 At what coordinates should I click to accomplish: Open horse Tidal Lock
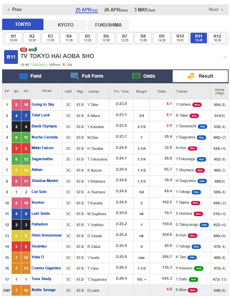click(x=40, y=115)
